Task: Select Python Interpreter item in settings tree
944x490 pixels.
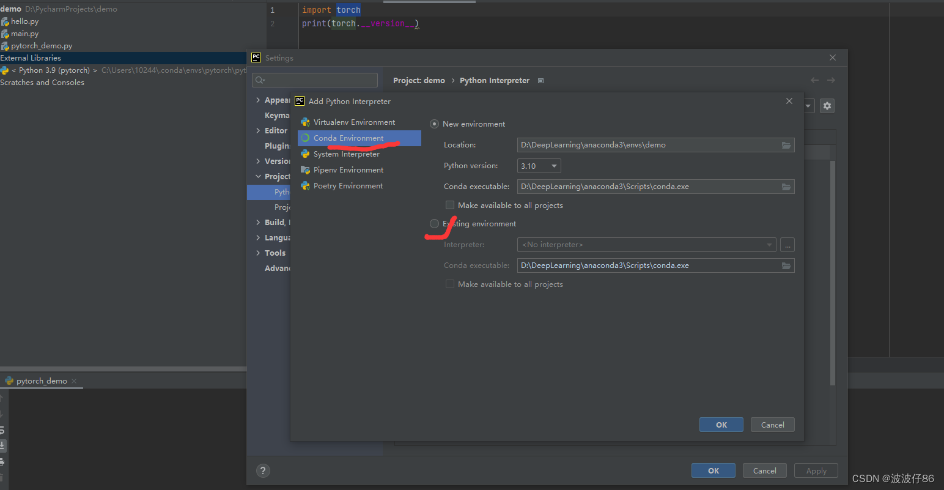Action: pyautogui.click(x=269, y=192)
